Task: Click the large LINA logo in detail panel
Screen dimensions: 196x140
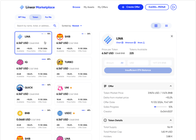Action: (x=108, y=40)
